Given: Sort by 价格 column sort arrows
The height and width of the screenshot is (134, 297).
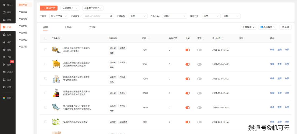Looking at the screenshot, I should (148, 38).
